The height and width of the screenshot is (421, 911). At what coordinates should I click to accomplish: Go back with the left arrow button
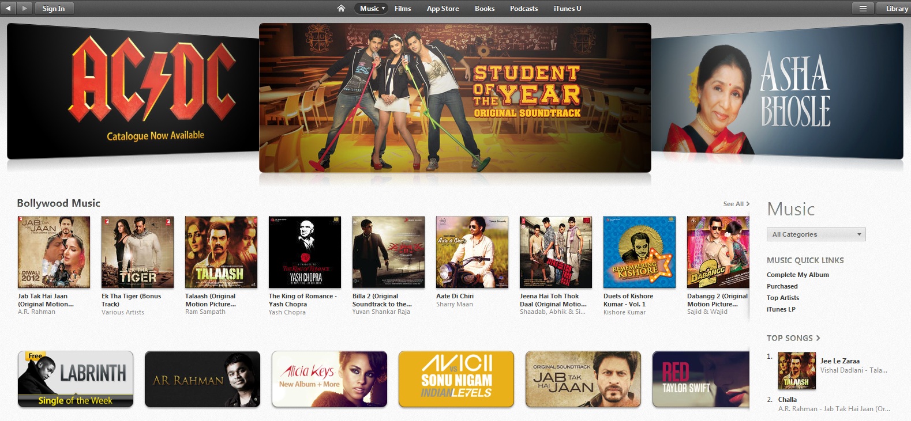tap(8, 9)
